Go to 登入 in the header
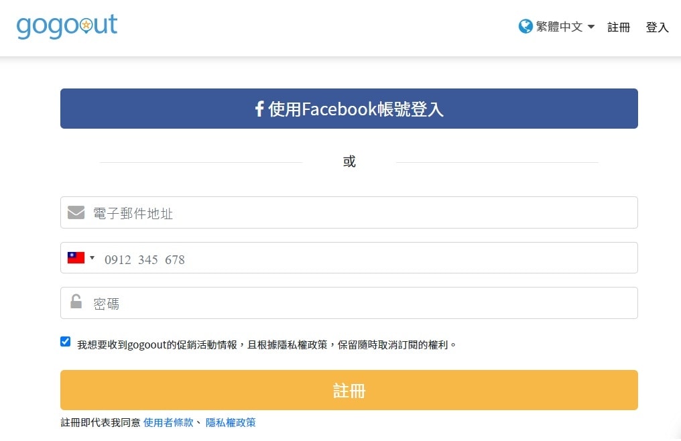This screenshot has height=441, width=681. (657, 27)
